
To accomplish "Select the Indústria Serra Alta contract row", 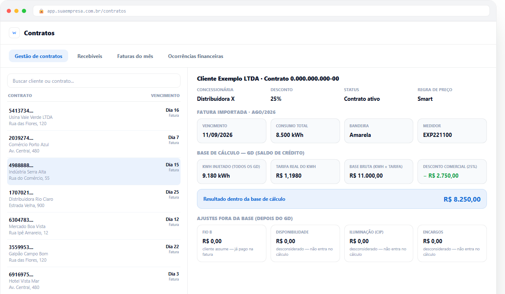I will (x=94, y=171).
